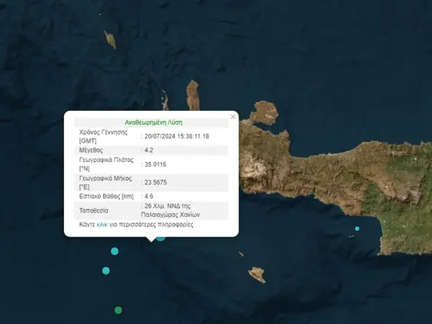Click the 'Αναθεωρημένη Λύση' popup heading
This screenshot has height=324, width=432.
(x=154, y=122)
